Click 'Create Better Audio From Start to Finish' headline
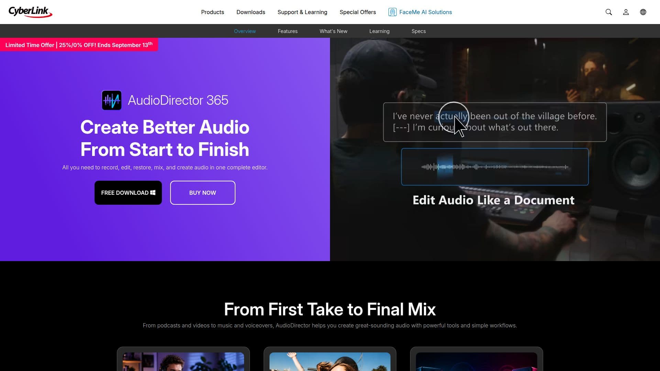The width and height of the screenshot is (660, 371). pyautogui.click(x=165, y=138)
